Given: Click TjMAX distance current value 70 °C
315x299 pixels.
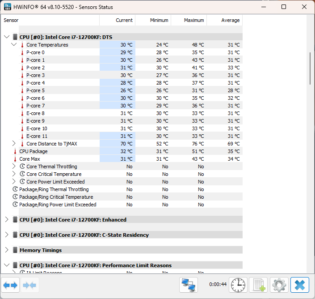Looking at the screenshot, I should (126, 144).
